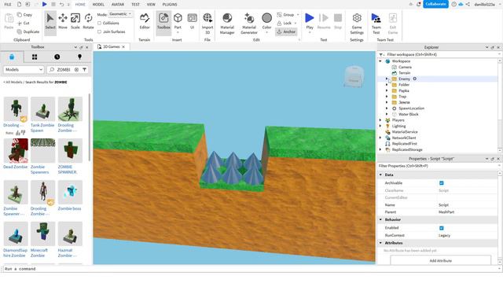Click Copy in the Clipboard group
Image resolution: width=503 pixels, height=283 pixels.
coord(24,15)
